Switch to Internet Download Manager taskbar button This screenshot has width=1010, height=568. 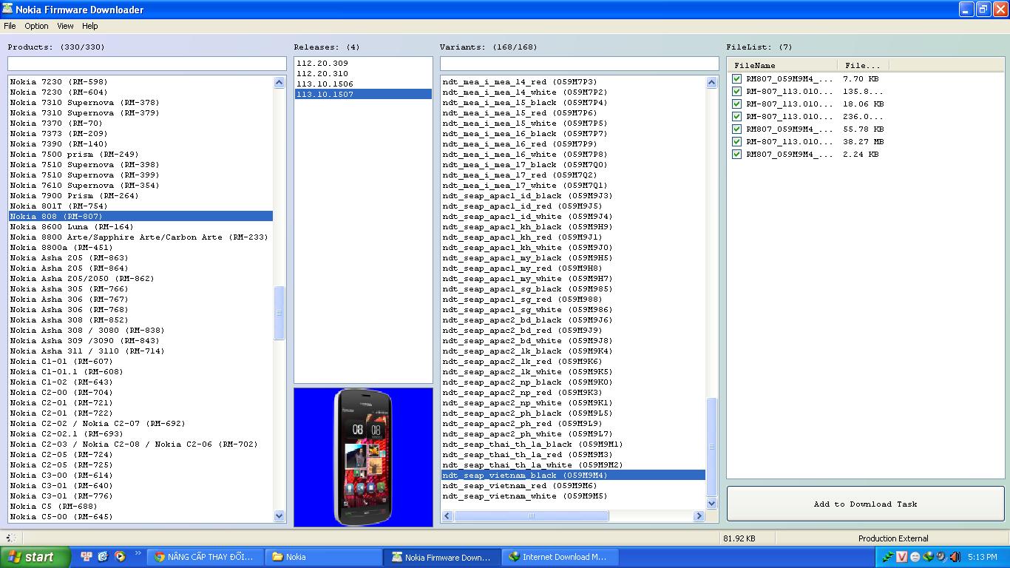(x=560, y=557)
